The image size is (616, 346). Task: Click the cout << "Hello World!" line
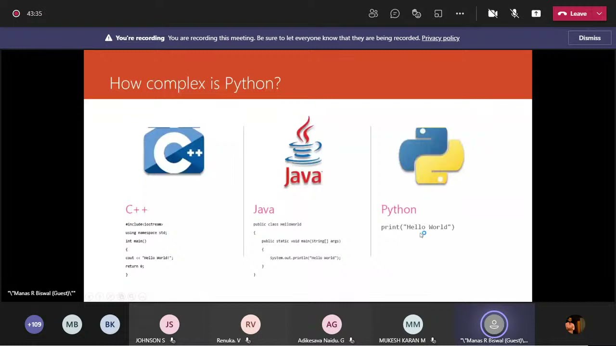click(x=149, y=258)
